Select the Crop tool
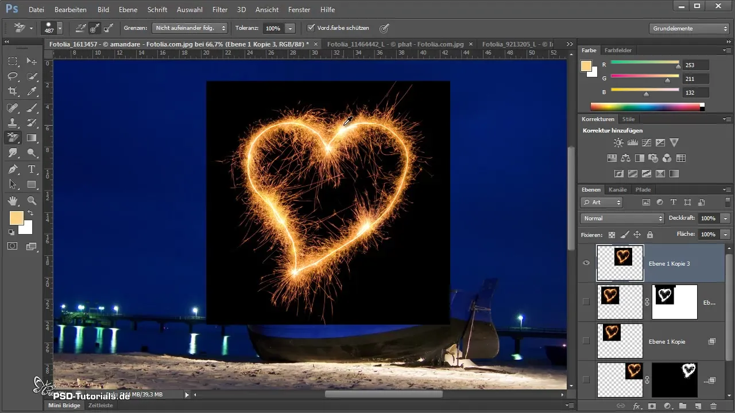The height and width of the screenshot is (413, 735). point(13,91)
